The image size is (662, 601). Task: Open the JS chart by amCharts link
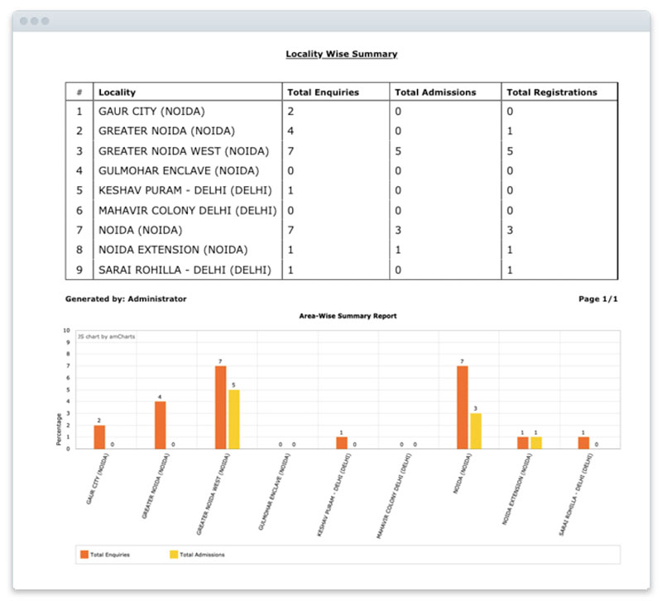click(106, 336)
